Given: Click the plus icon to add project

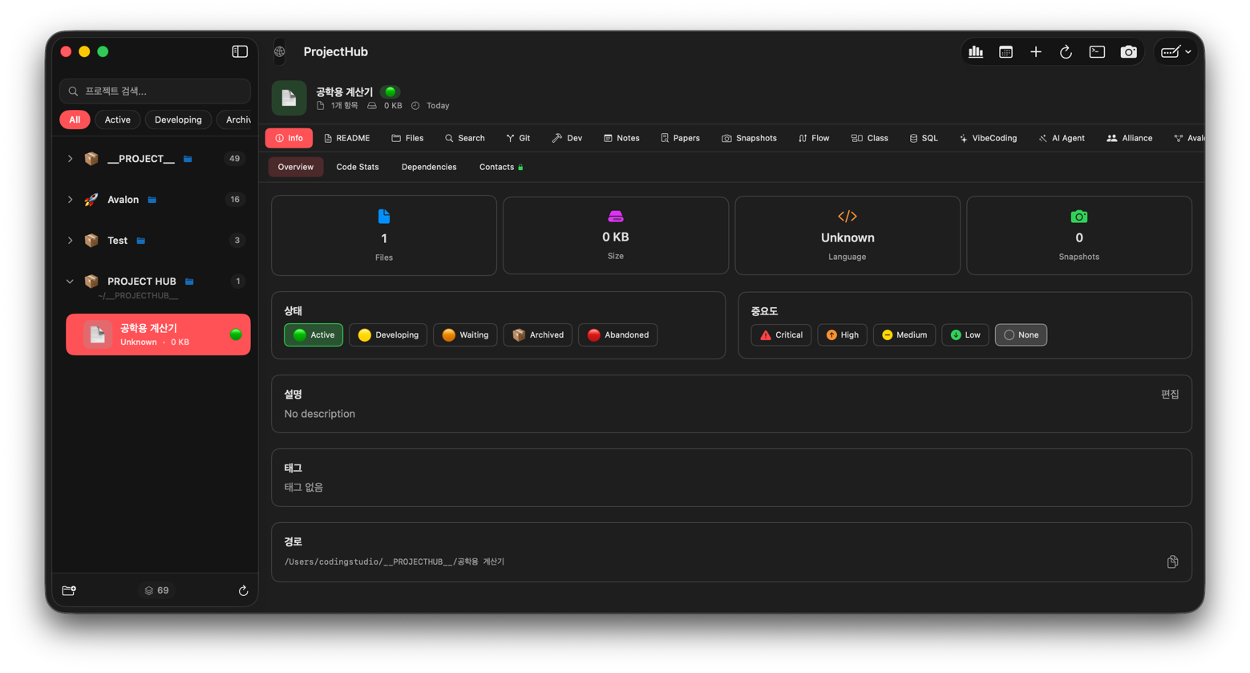Looking at the screenshot, I should coord(1036,52).
